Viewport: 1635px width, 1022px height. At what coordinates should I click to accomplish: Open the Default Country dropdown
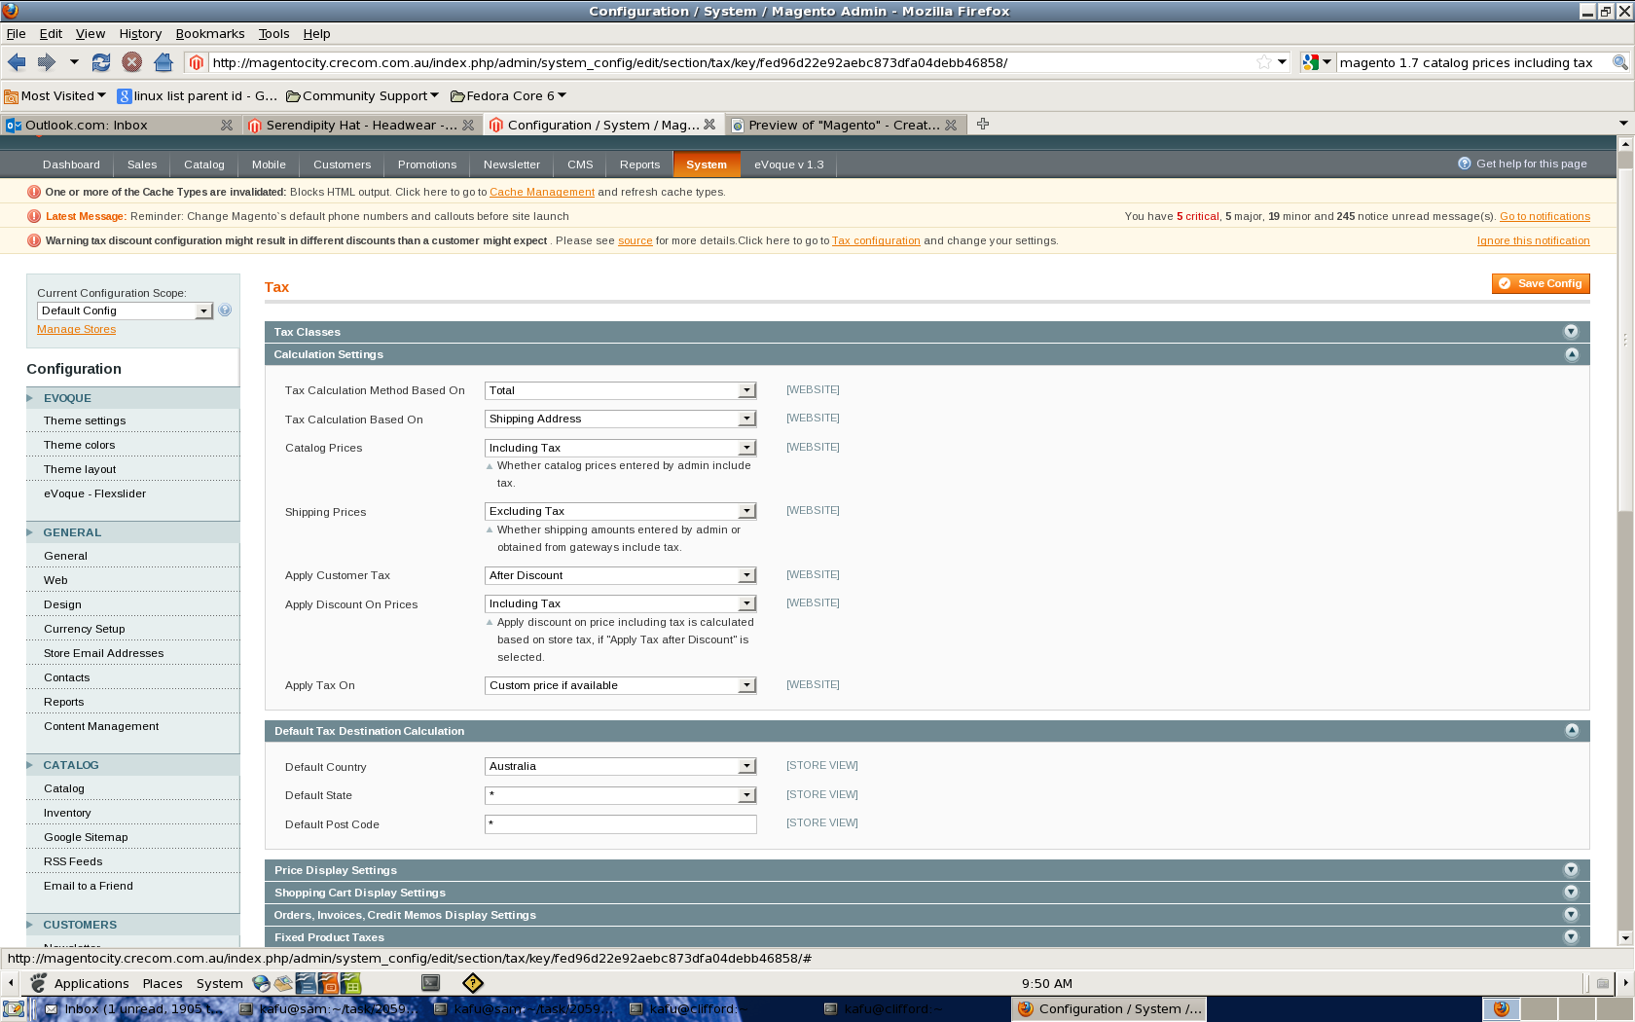coord(621,766)
